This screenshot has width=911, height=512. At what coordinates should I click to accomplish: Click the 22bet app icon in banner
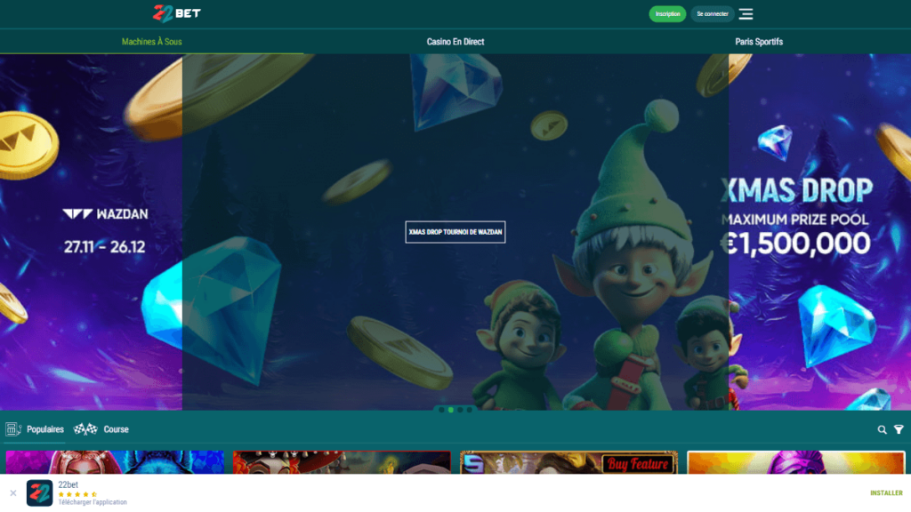coord(39,492)
